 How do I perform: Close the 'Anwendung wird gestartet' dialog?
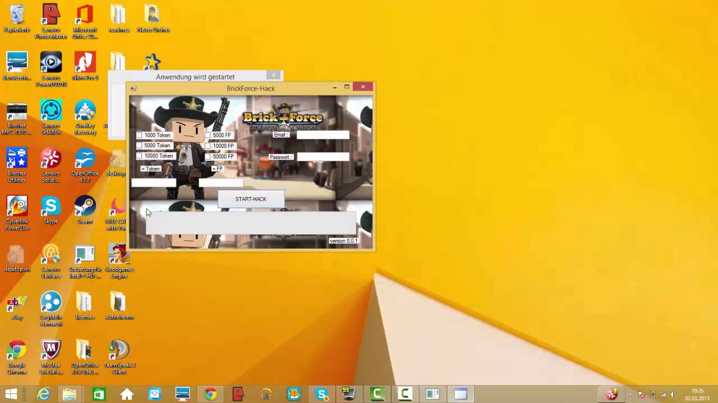click(274, 75)
